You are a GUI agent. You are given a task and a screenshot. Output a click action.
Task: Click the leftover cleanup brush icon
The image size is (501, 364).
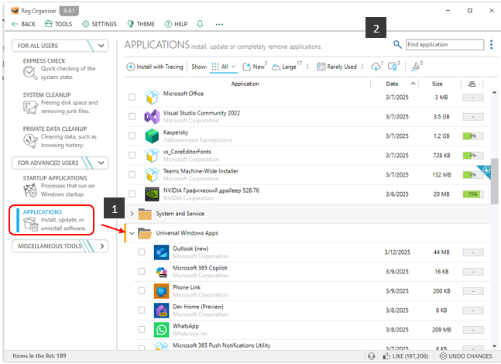[416, 67]
